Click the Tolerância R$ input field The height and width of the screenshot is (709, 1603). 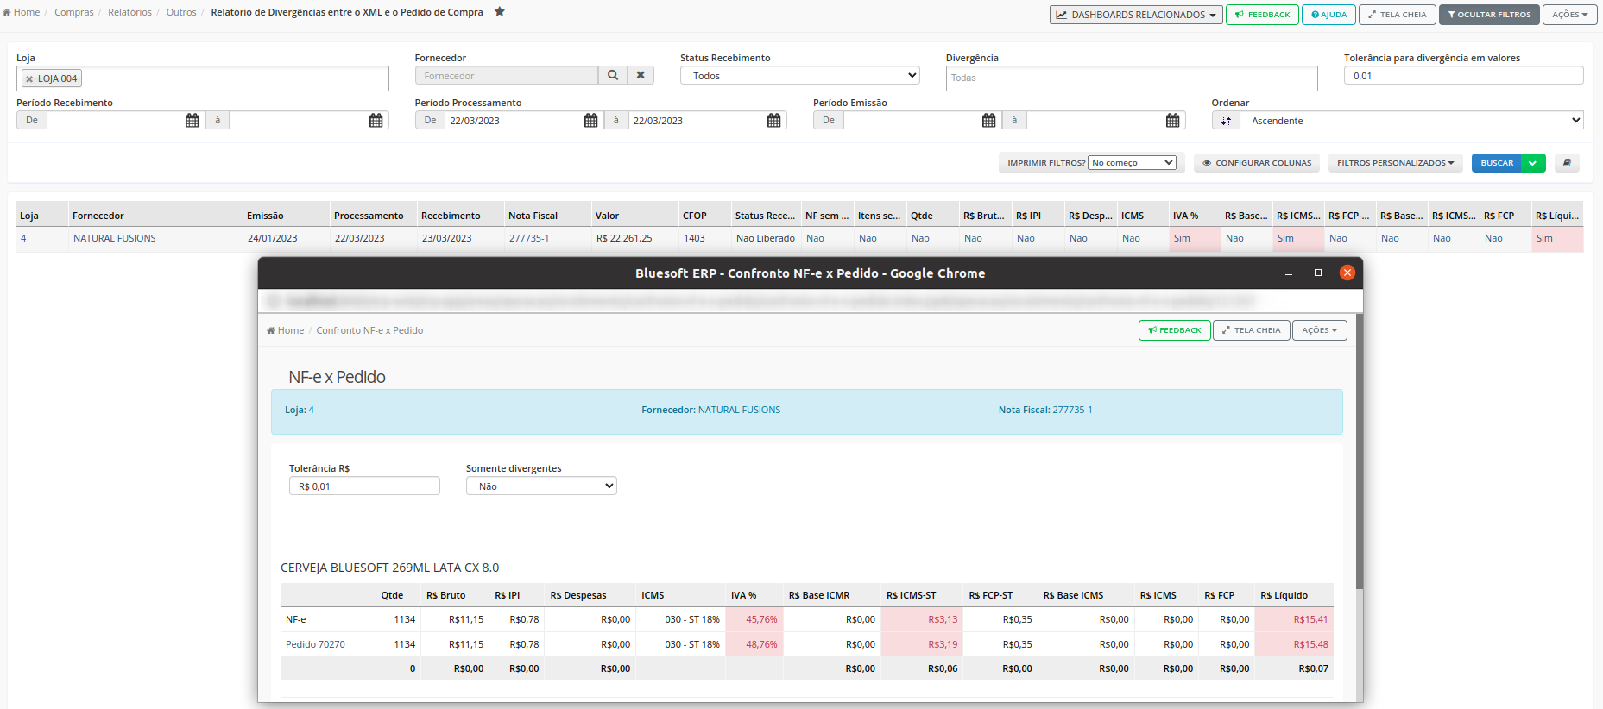[x=364, y=486]
